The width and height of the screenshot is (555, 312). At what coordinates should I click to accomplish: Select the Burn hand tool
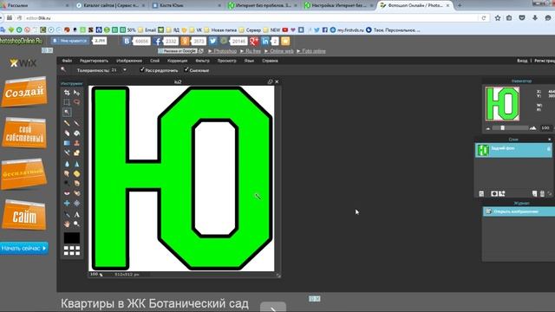[76, 183]
